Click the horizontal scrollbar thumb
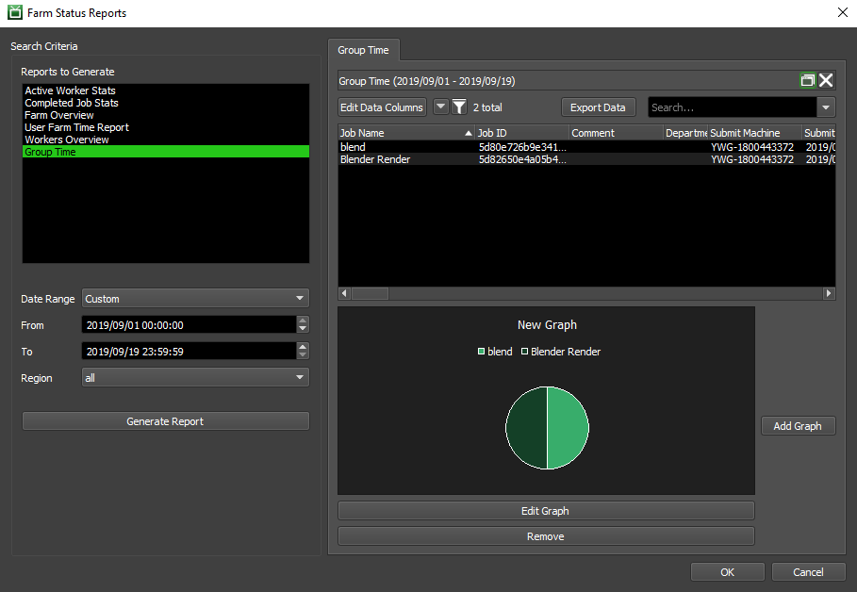Viewport: 857px width, 592px height. click(x=370, y=293)
